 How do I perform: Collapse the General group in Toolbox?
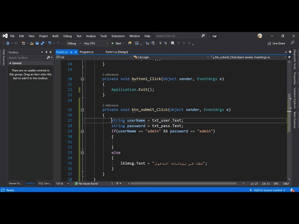pos(10,63)
